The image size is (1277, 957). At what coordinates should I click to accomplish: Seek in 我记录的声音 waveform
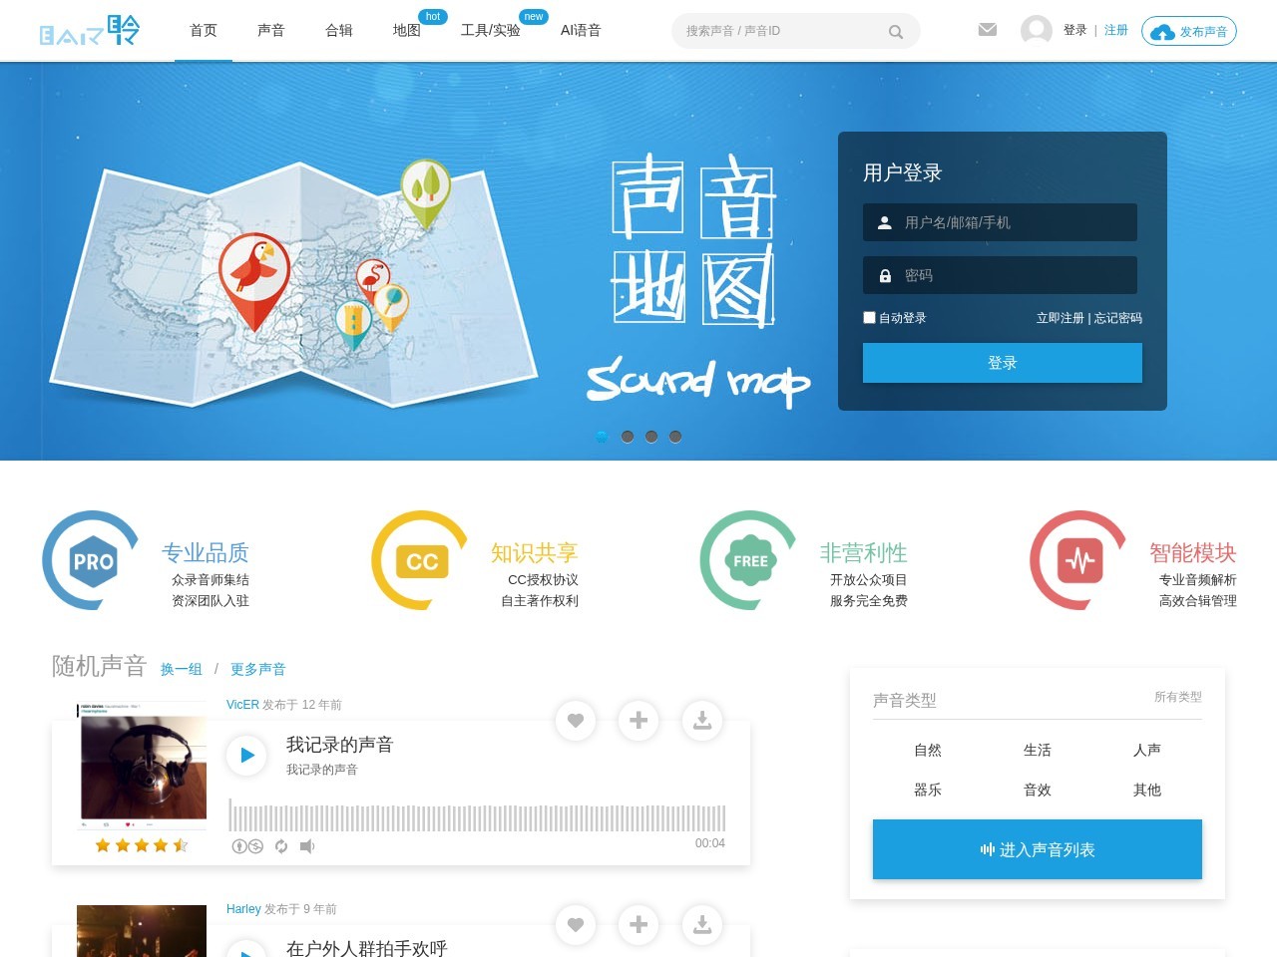click(x=477, y=816)
